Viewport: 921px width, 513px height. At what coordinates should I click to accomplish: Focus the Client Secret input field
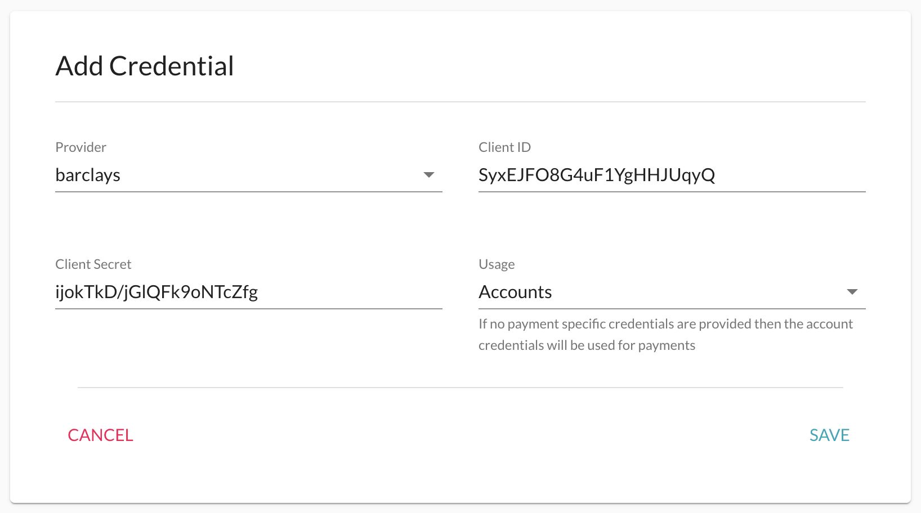tap(249, 292)
